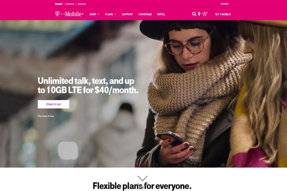Select the Prepaid tab in top bar
The width and height of the screenshot is (287, 191).
pyautogui.click(x=59, y=4)
